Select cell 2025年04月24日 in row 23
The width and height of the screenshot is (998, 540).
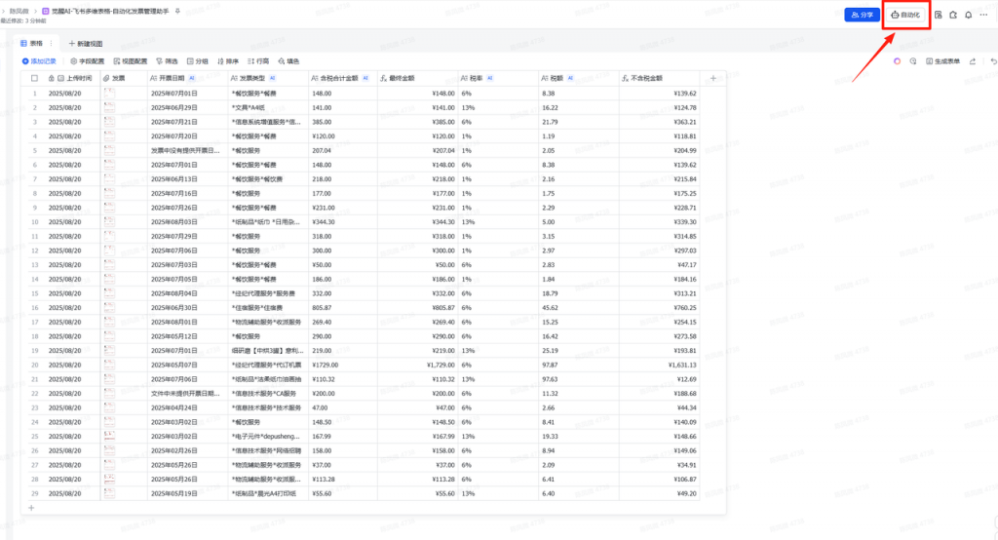click(x=188, y=407)
